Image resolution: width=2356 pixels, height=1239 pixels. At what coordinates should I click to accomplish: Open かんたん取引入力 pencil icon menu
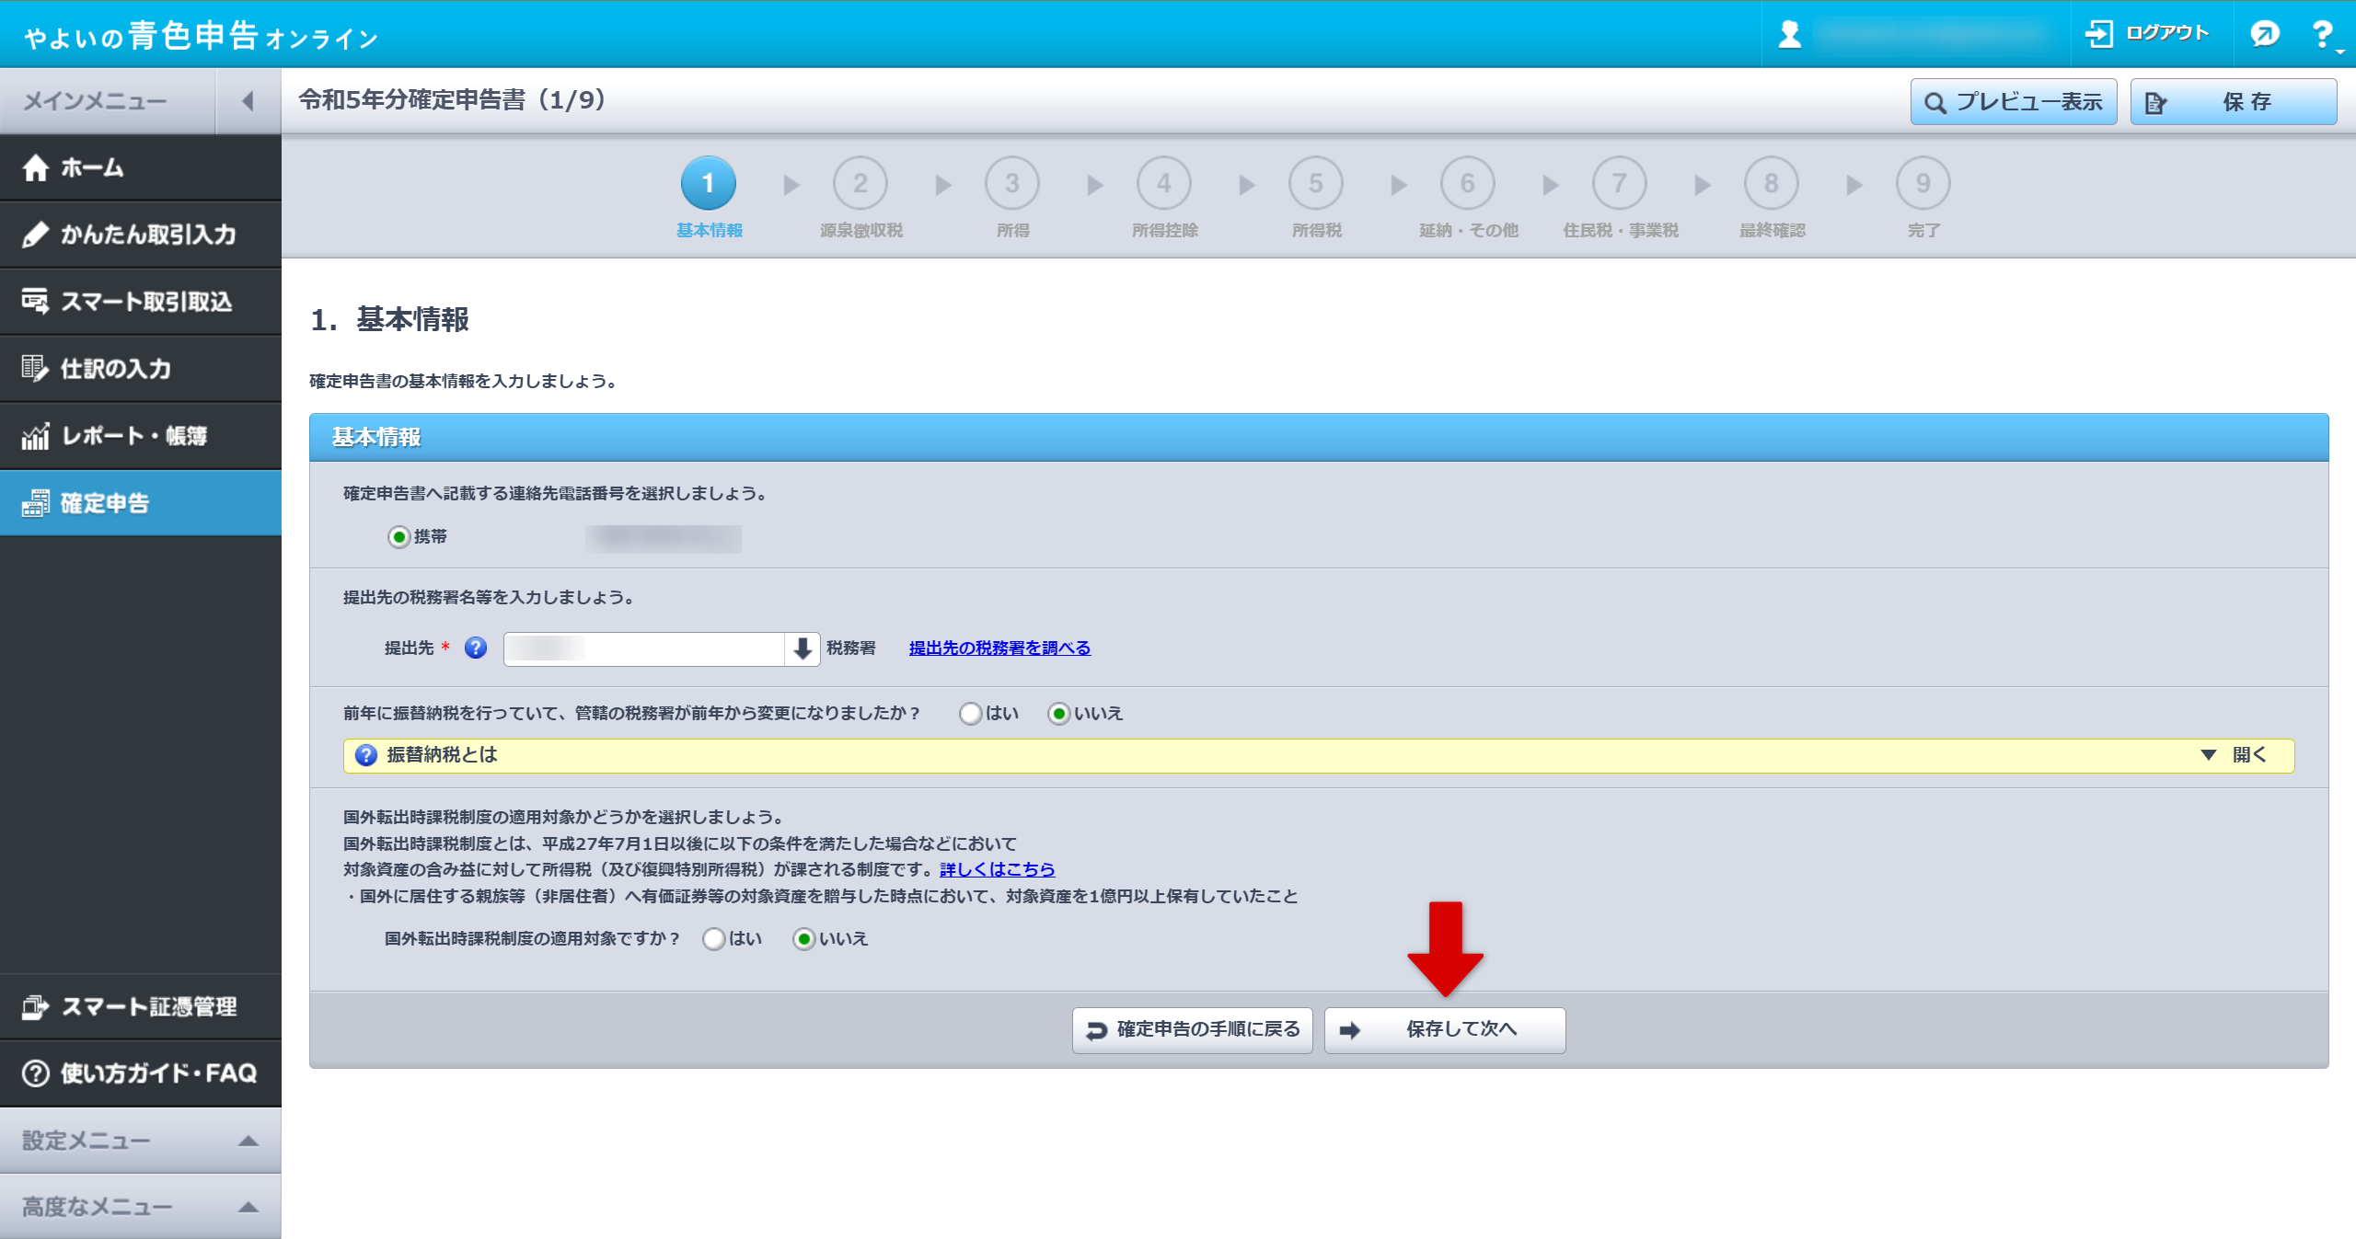coord(36,235)
